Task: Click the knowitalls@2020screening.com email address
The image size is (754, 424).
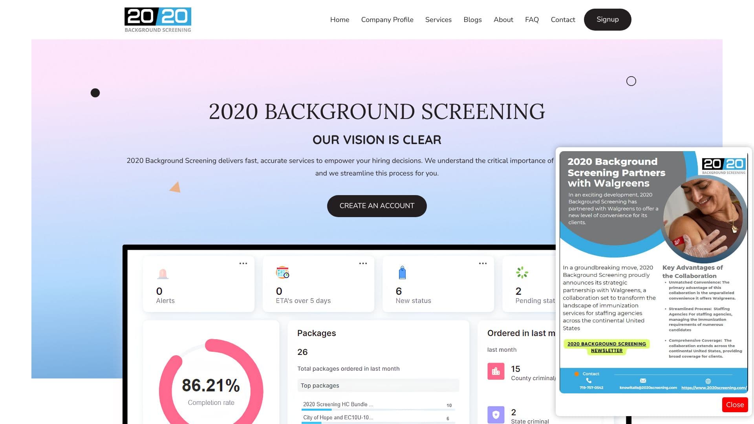Action: pos(648,387)
